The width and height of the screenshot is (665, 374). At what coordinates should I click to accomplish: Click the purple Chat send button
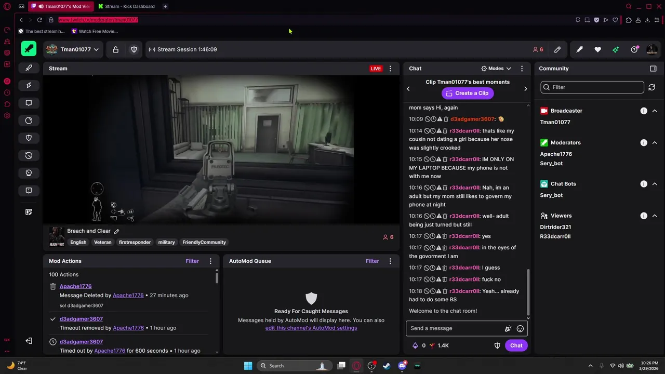516,345
